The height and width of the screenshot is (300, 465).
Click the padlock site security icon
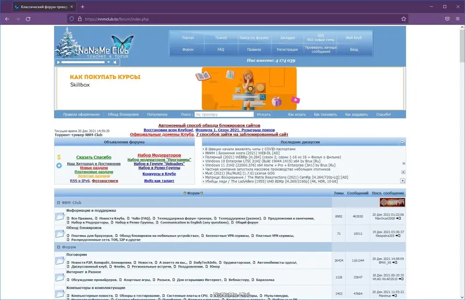[x=80, y=19]
